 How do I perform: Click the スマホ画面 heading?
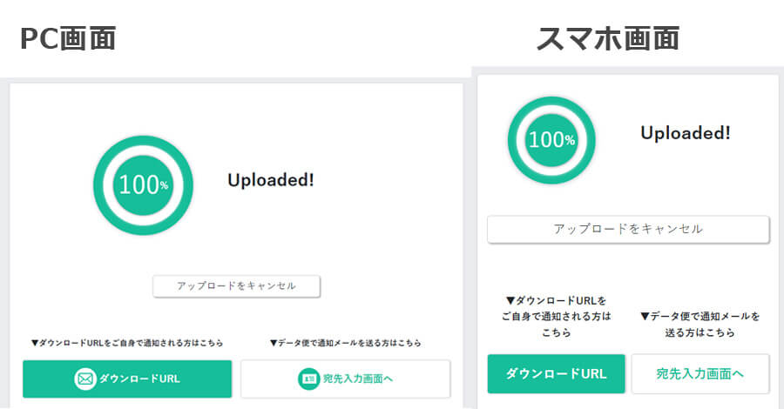point(608,38)
